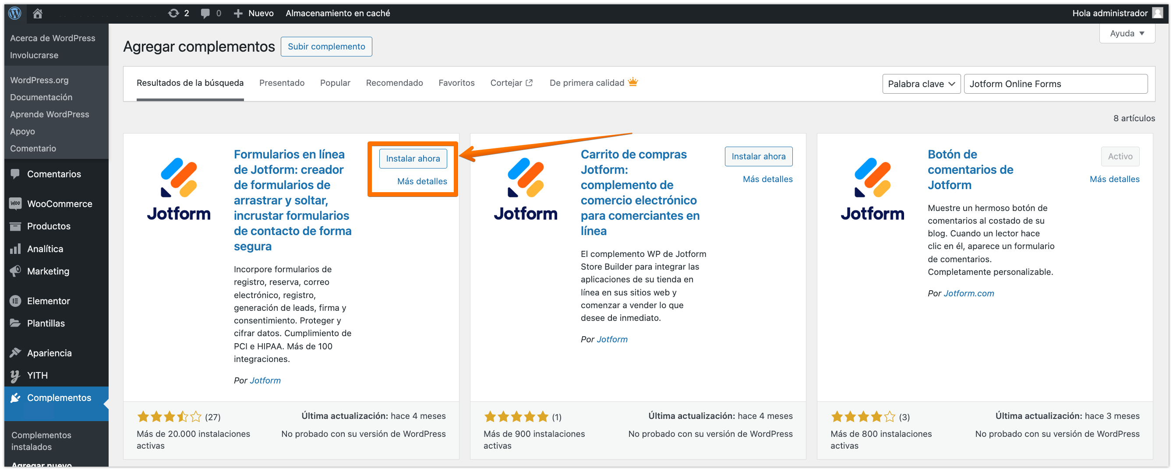
Task: Open the Formularios en línea de Jotform title link
Action: [293, 200]
